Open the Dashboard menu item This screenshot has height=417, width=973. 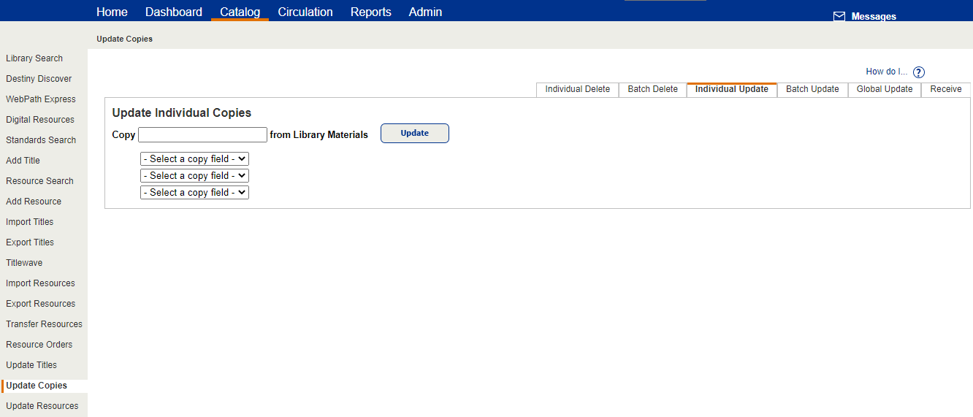pos(174,12)
